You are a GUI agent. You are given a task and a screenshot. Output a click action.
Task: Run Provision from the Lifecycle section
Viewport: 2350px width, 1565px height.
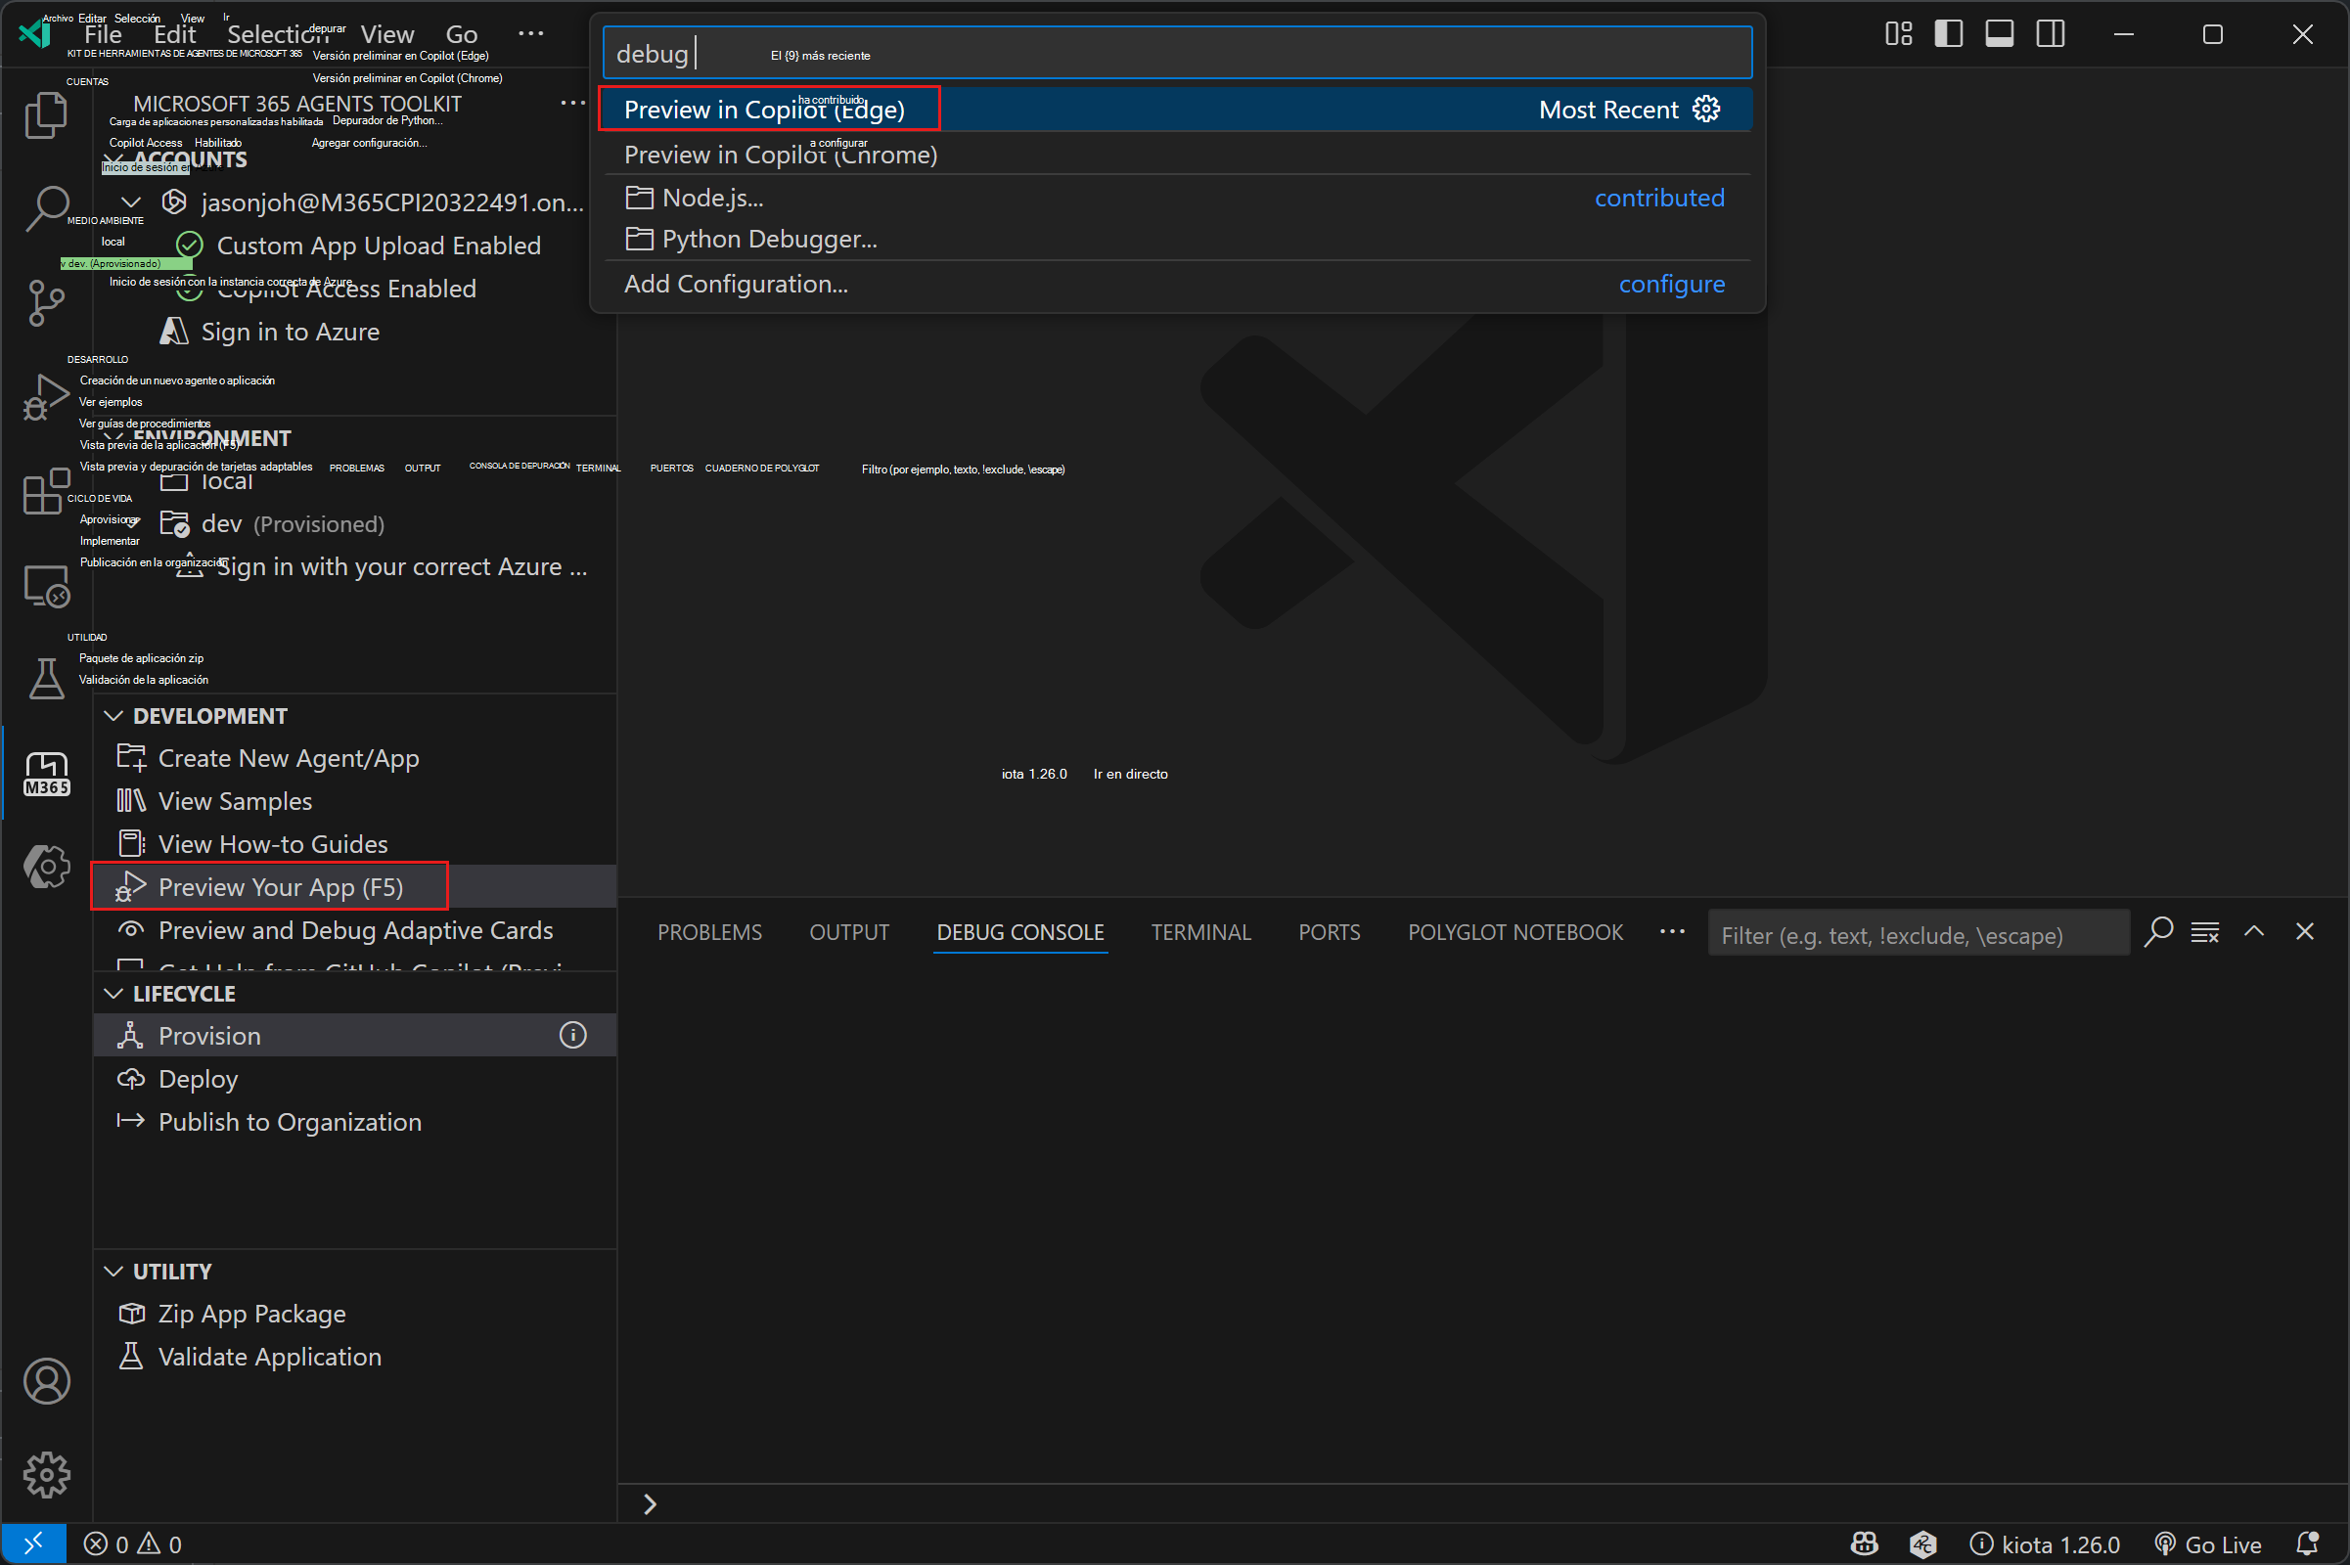pos(209,1035)
